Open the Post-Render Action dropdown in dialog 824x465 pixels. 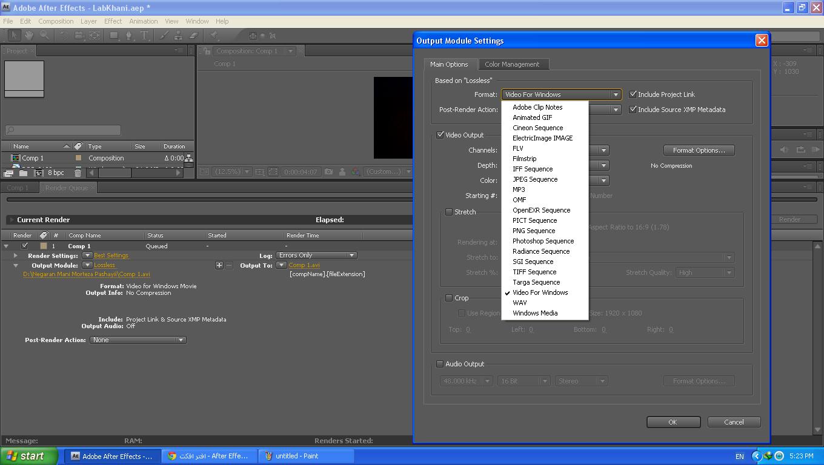pos(616,110)
